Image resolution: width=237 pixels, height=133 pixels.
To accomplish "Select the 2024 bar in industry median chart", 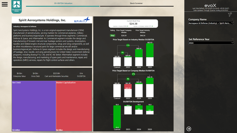I will coord(139,58).
